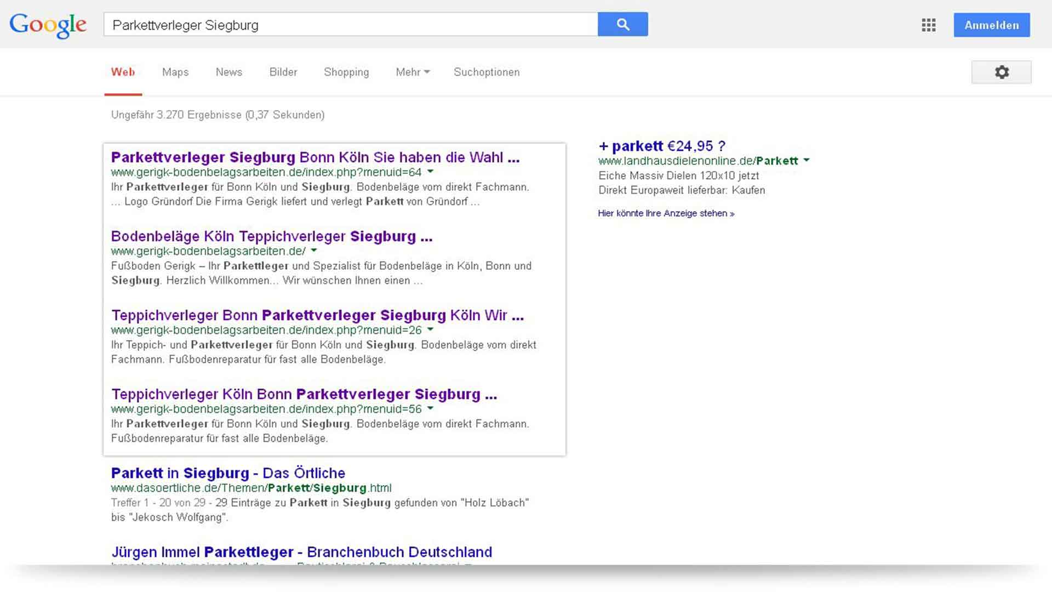Click the gerigk-bodenbelagsarbeiten.de/index.php?menuid=64 URL text

point(266,172)
